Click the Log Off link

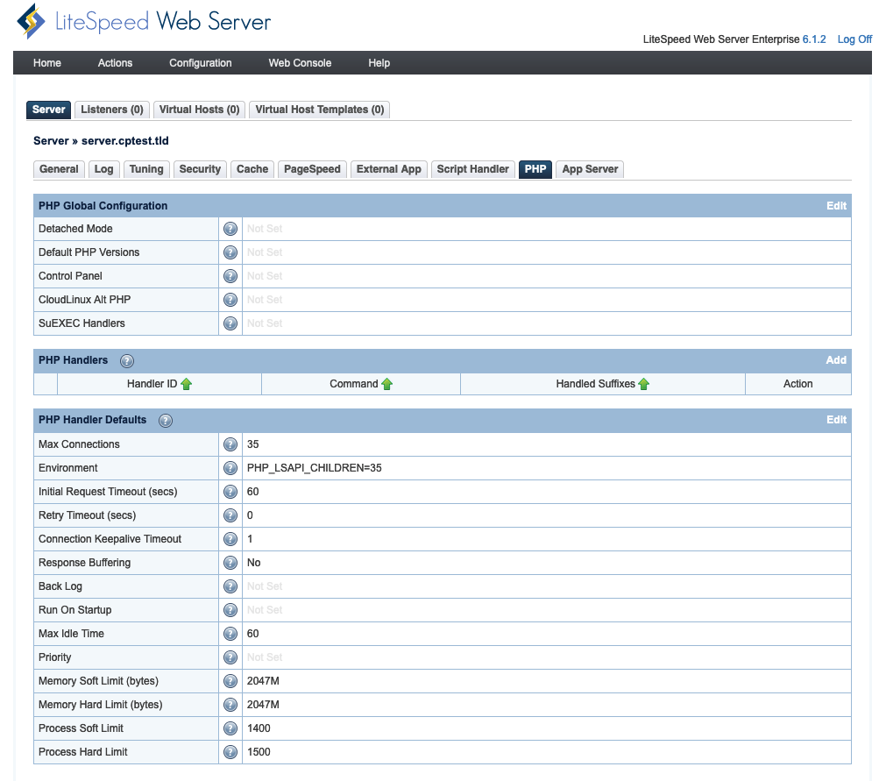(x=854, y=39)
